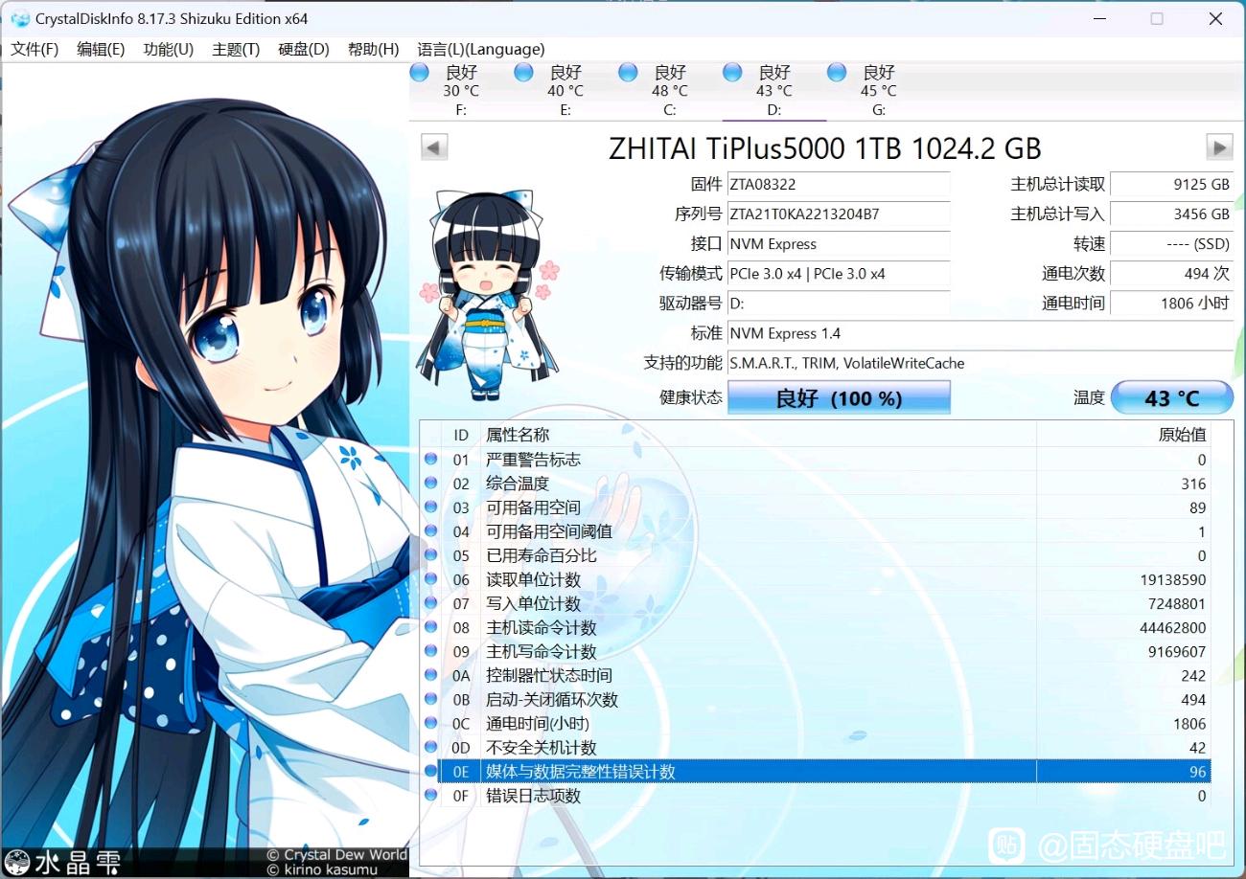Click the 43 °C temperature button
The width and height of the screenshot is (1246, 879).
(1172, 397)
